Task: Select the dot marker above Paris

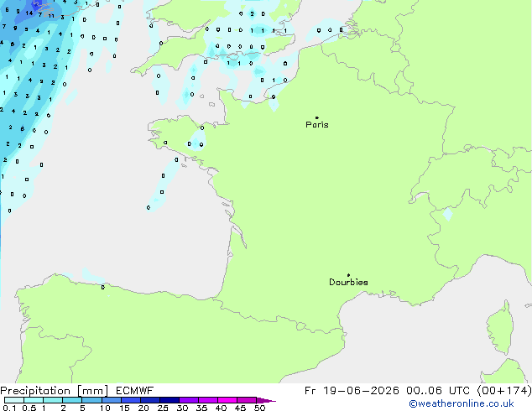Action: pyautogui.click(x=317, y=117)
